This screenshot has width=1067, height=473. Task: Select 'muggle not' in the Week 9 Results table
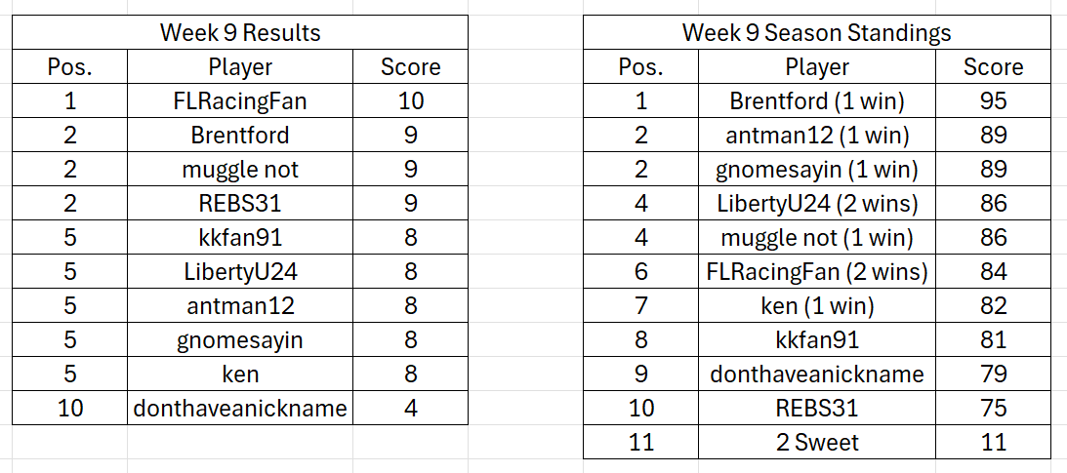(240, 169)
